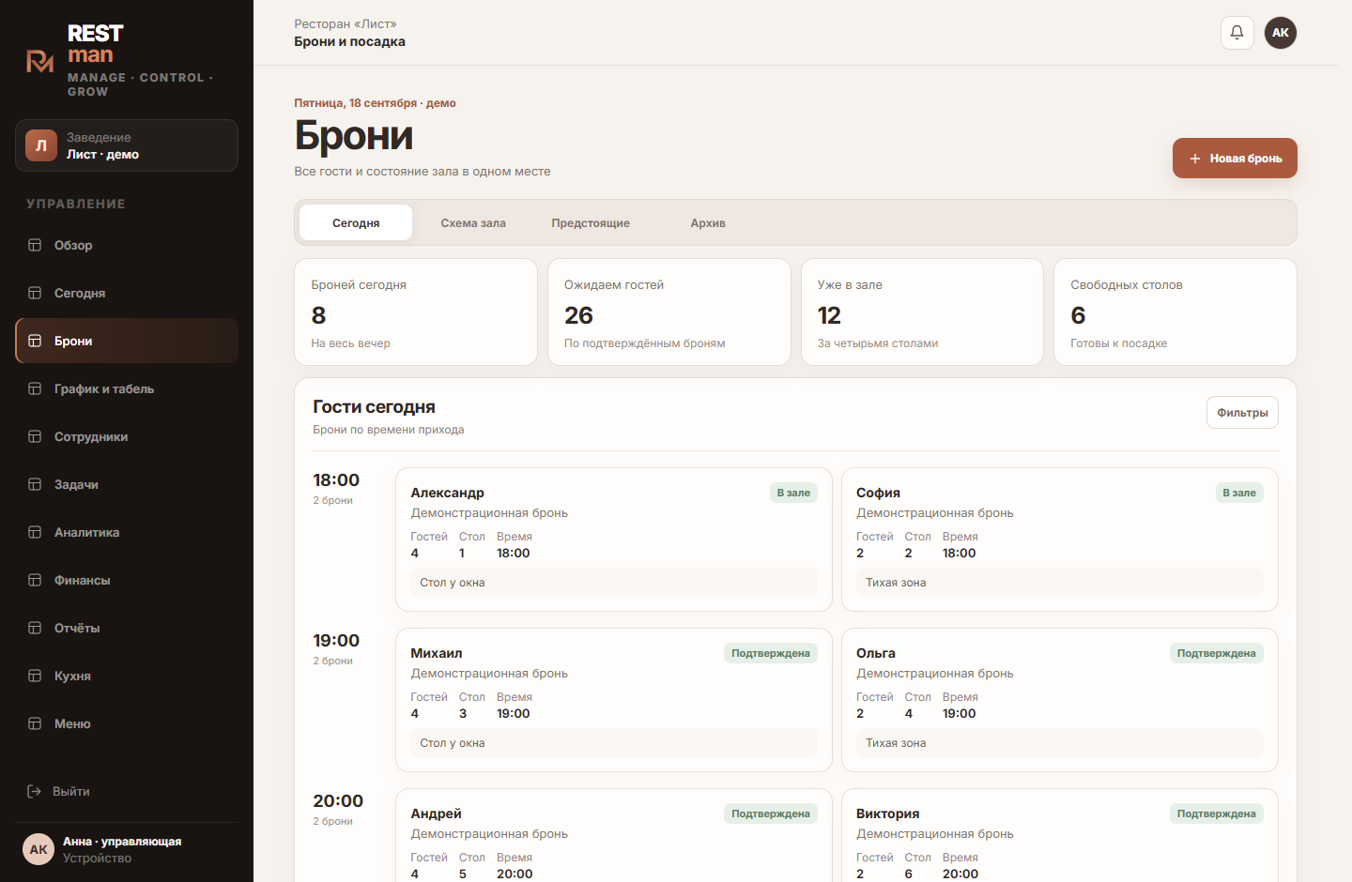Image resolution: width=1352 pixels, height=882 pixels.
Task: Click the Отчёты sidebar icon
Action: [x=35, y=628]
